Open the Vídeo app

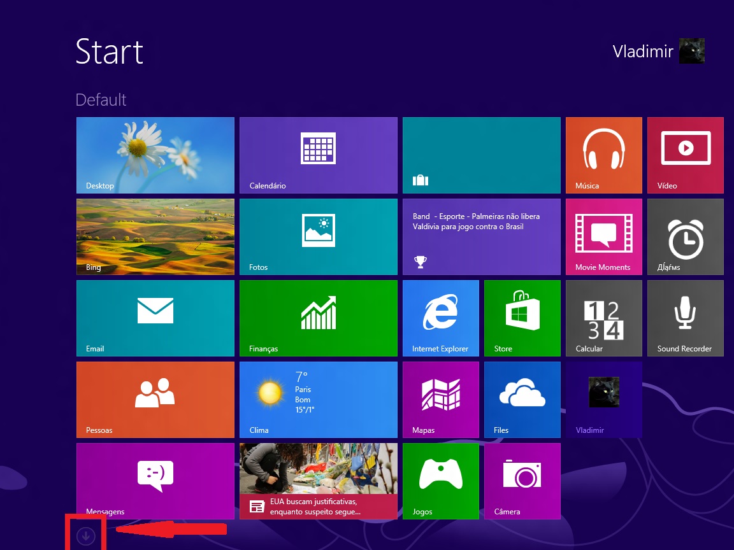pyautogui.click(x=685, y=155)
